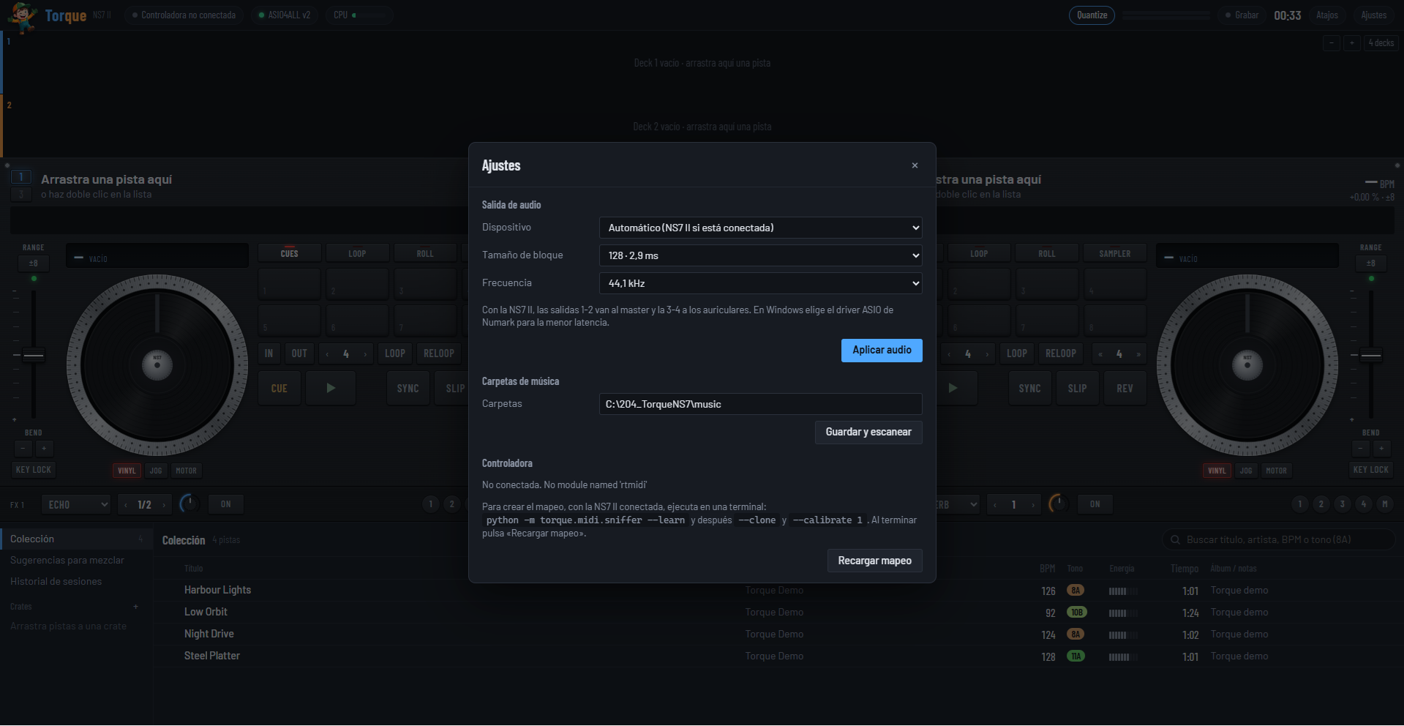Open Historial de sesiones in sidebar

click(x=56, y=582)
